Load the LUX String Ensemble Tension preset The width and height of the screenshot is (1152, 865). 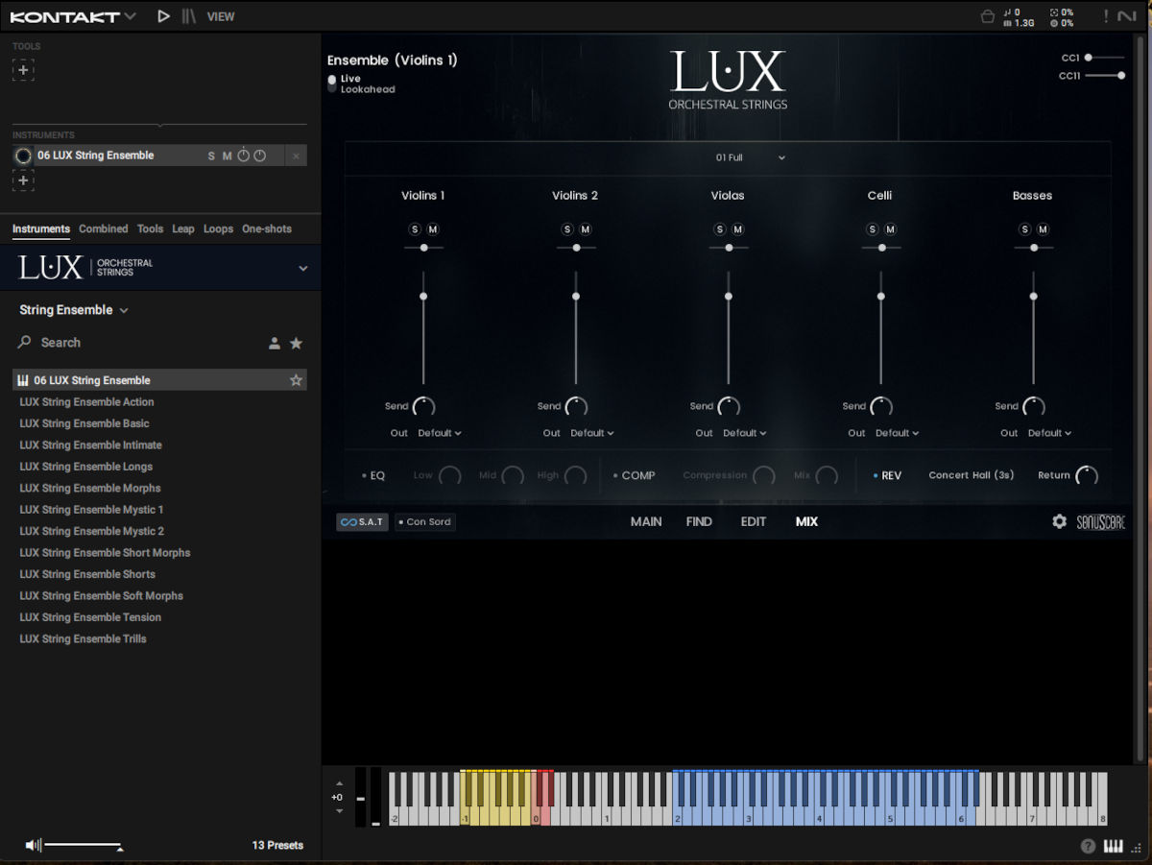point(90,617)
